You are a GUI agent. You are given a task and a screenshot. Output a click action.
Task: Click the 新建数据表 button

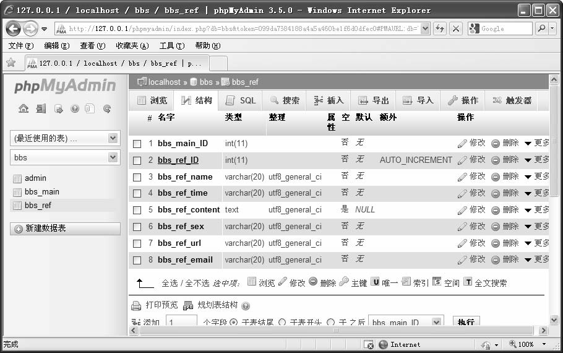[65, 229]
